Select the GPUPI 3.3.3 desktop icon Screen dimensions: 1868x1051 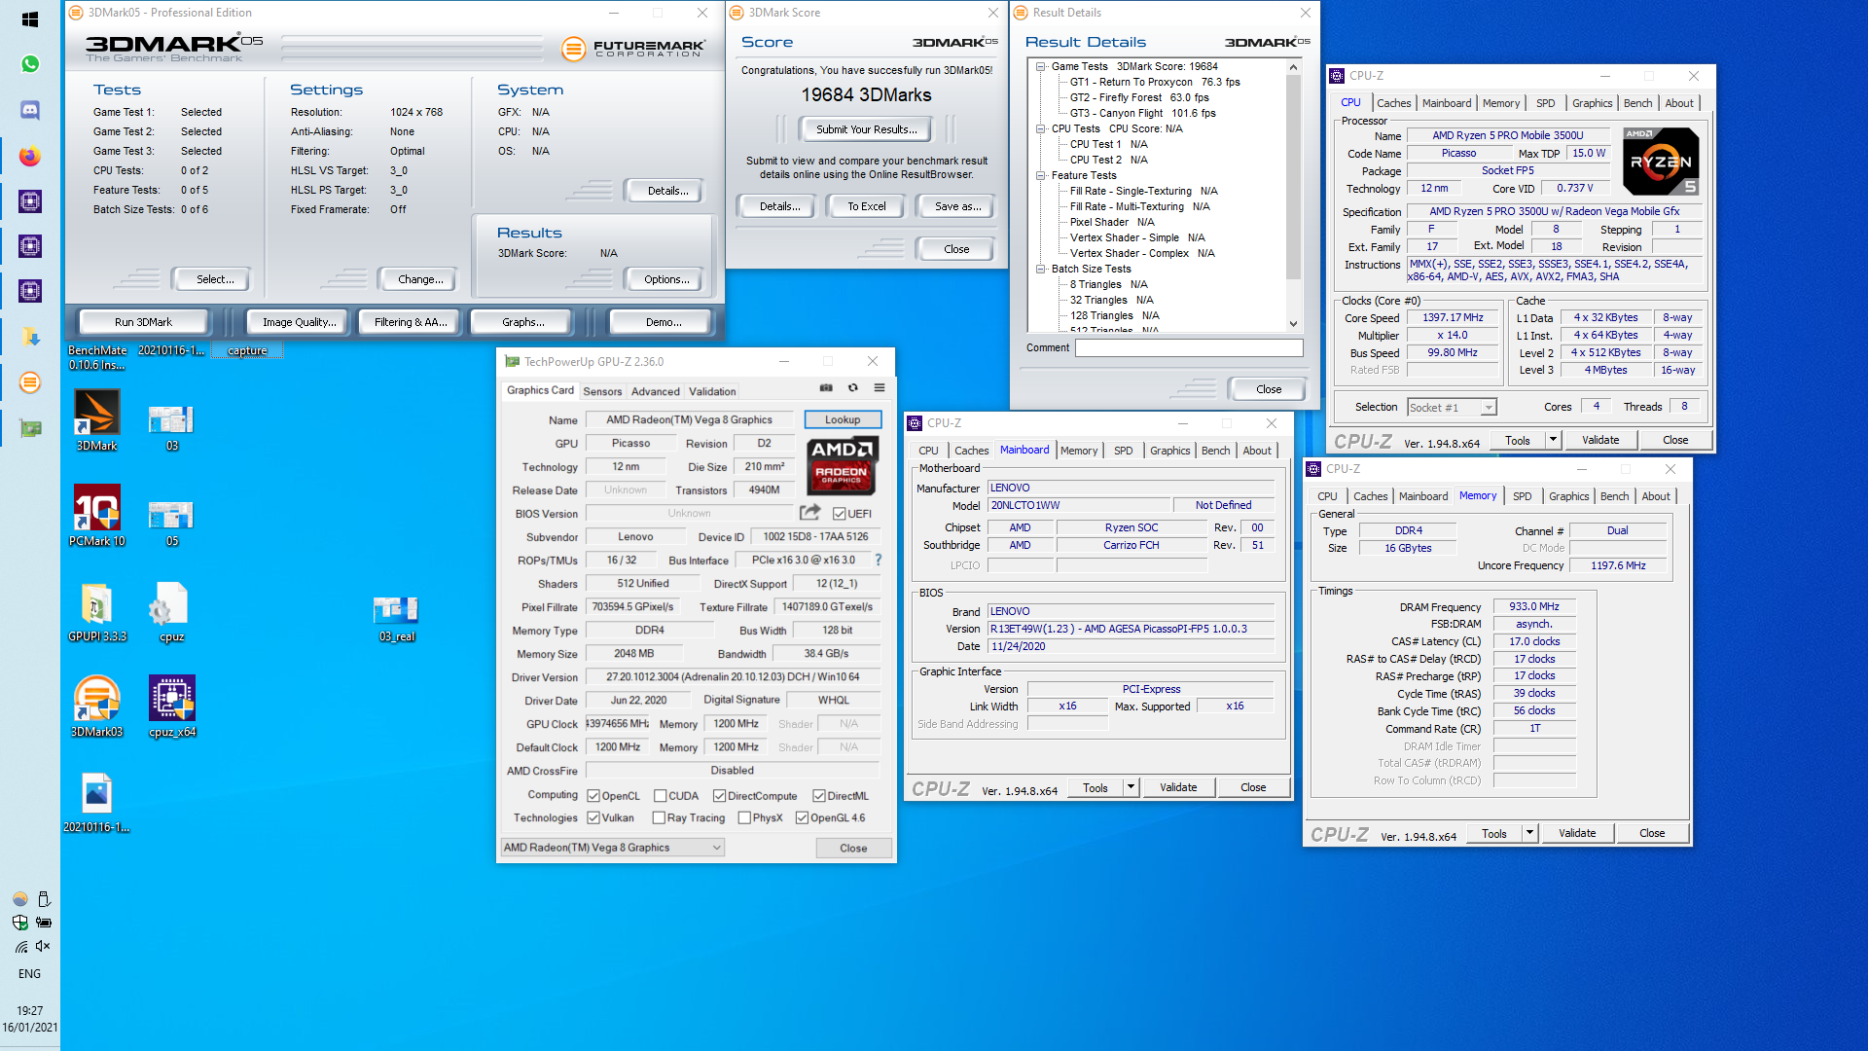click(x=97, y=611)
